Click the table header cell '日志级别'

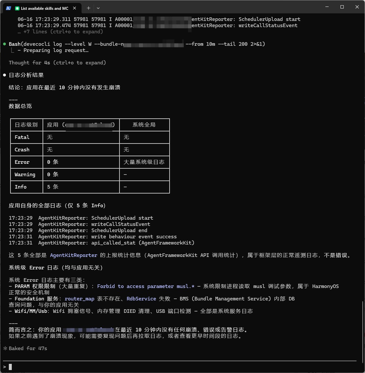[x=26, y=125]
